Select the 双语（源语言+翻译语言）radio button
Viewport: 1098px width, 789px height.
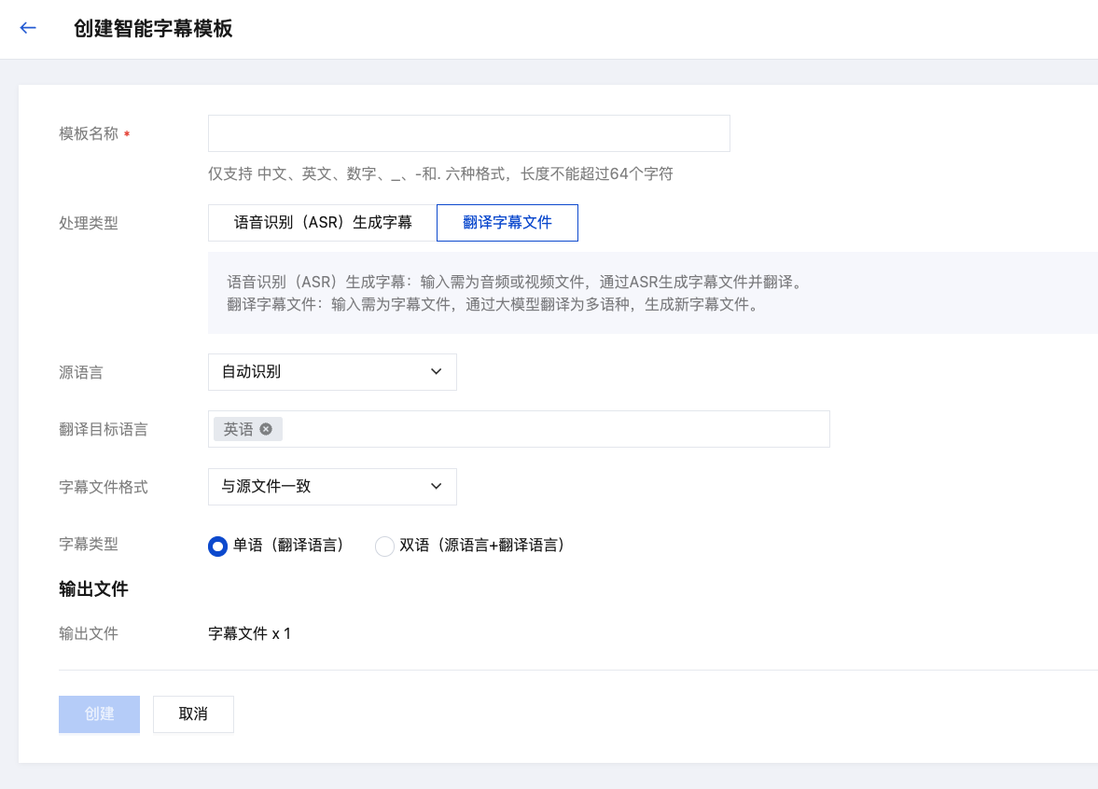tap(384, 547)
